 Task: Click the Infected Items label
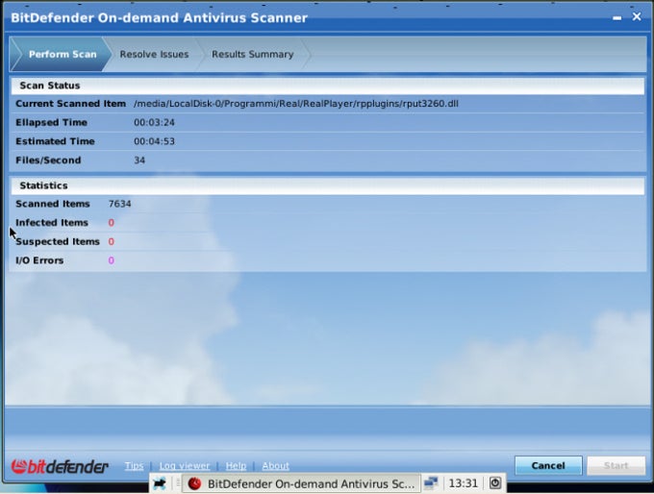(52, 223)
